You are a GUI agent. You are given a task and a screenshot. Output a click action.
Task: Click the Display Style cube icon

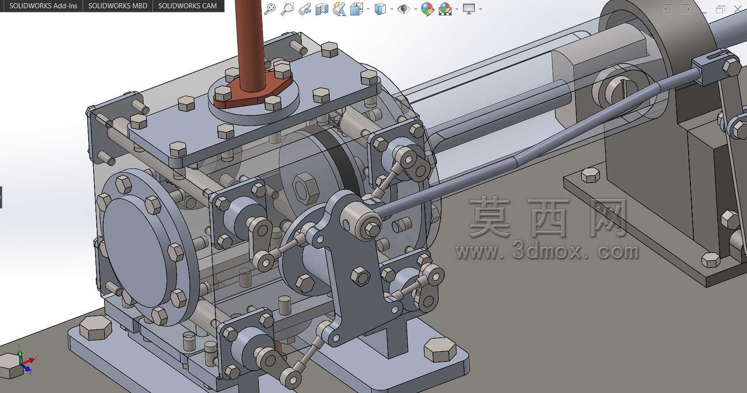(x=380, y=9)
